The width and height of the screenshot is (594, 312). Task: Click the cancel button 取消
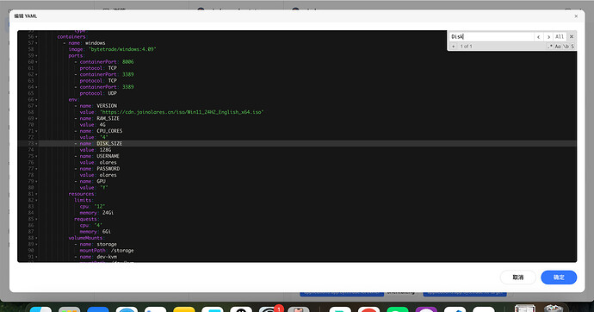pos(518,278)
